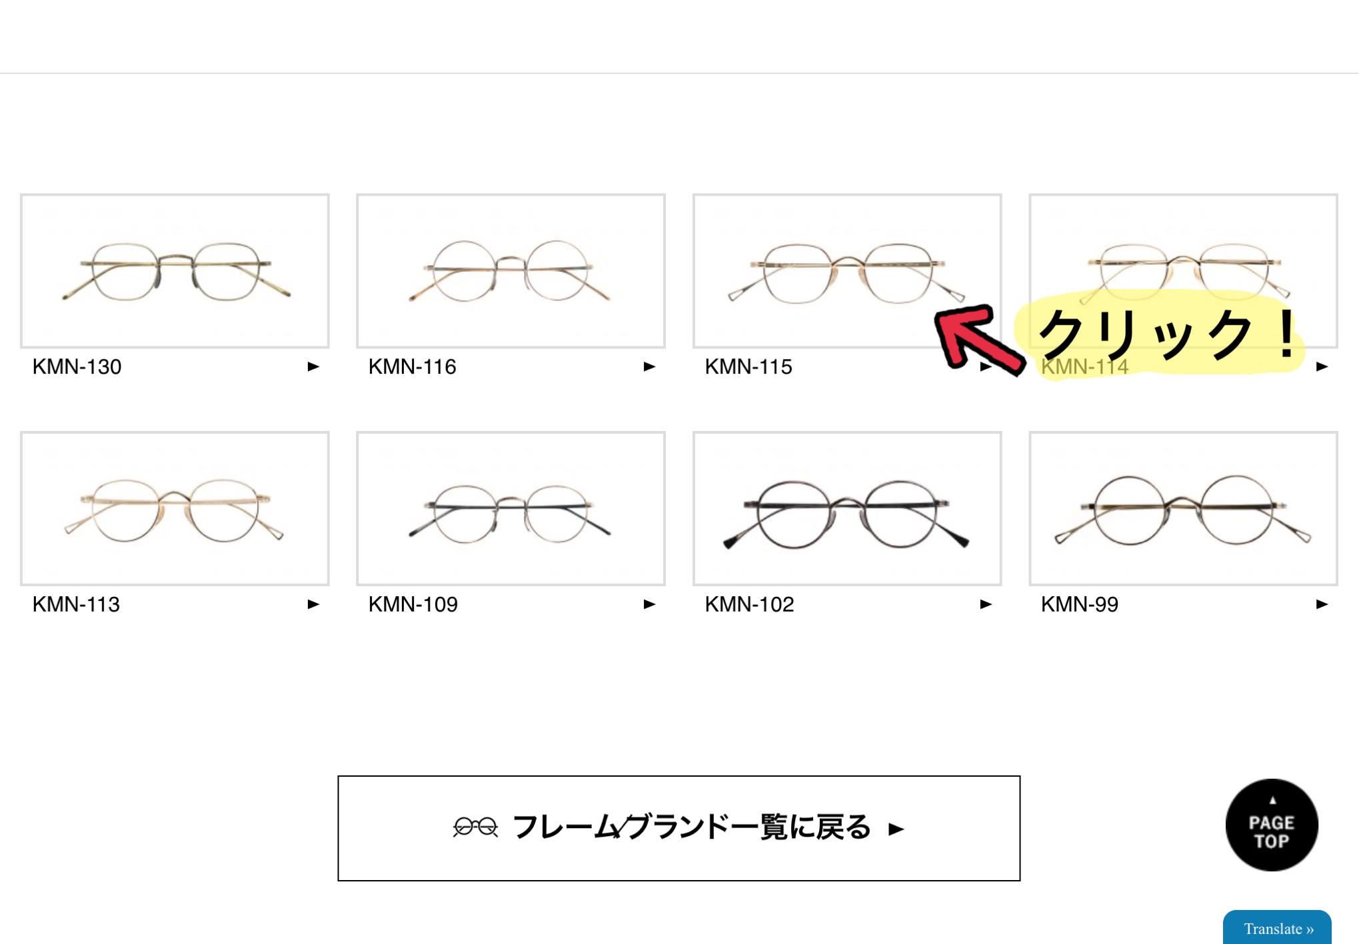Click the arrow icon beside KMN-102
Image resolution: width=1365 pixels, height=944 pixels.
click(x=986, y=604)
